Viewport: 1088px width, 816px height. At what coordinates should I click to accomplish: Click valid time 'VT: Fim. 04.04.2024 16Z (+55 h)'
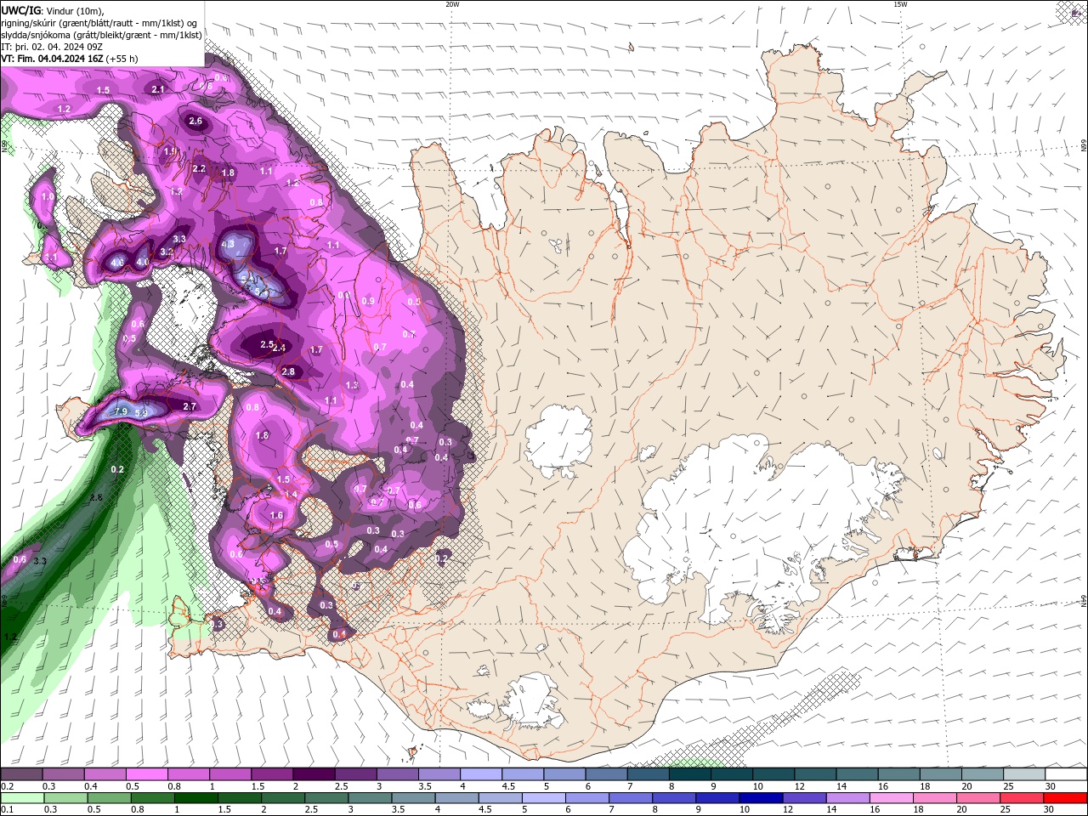click(x=70, y=59)
